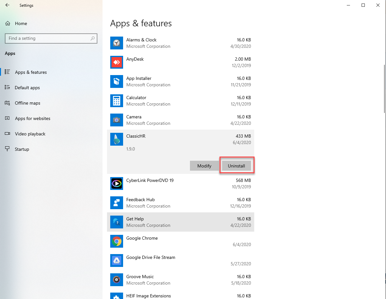The height and width of the screenshot is (299, 386).
Task: Click the Feedback Hub app icon
Action: 117,203
